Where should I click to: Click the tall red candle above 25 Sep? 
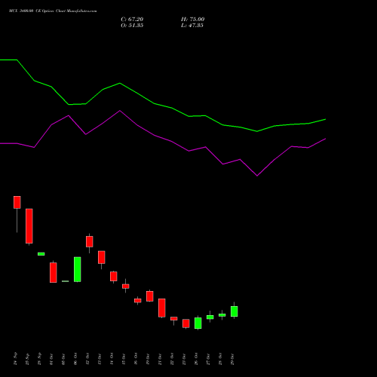click(29, 226)
